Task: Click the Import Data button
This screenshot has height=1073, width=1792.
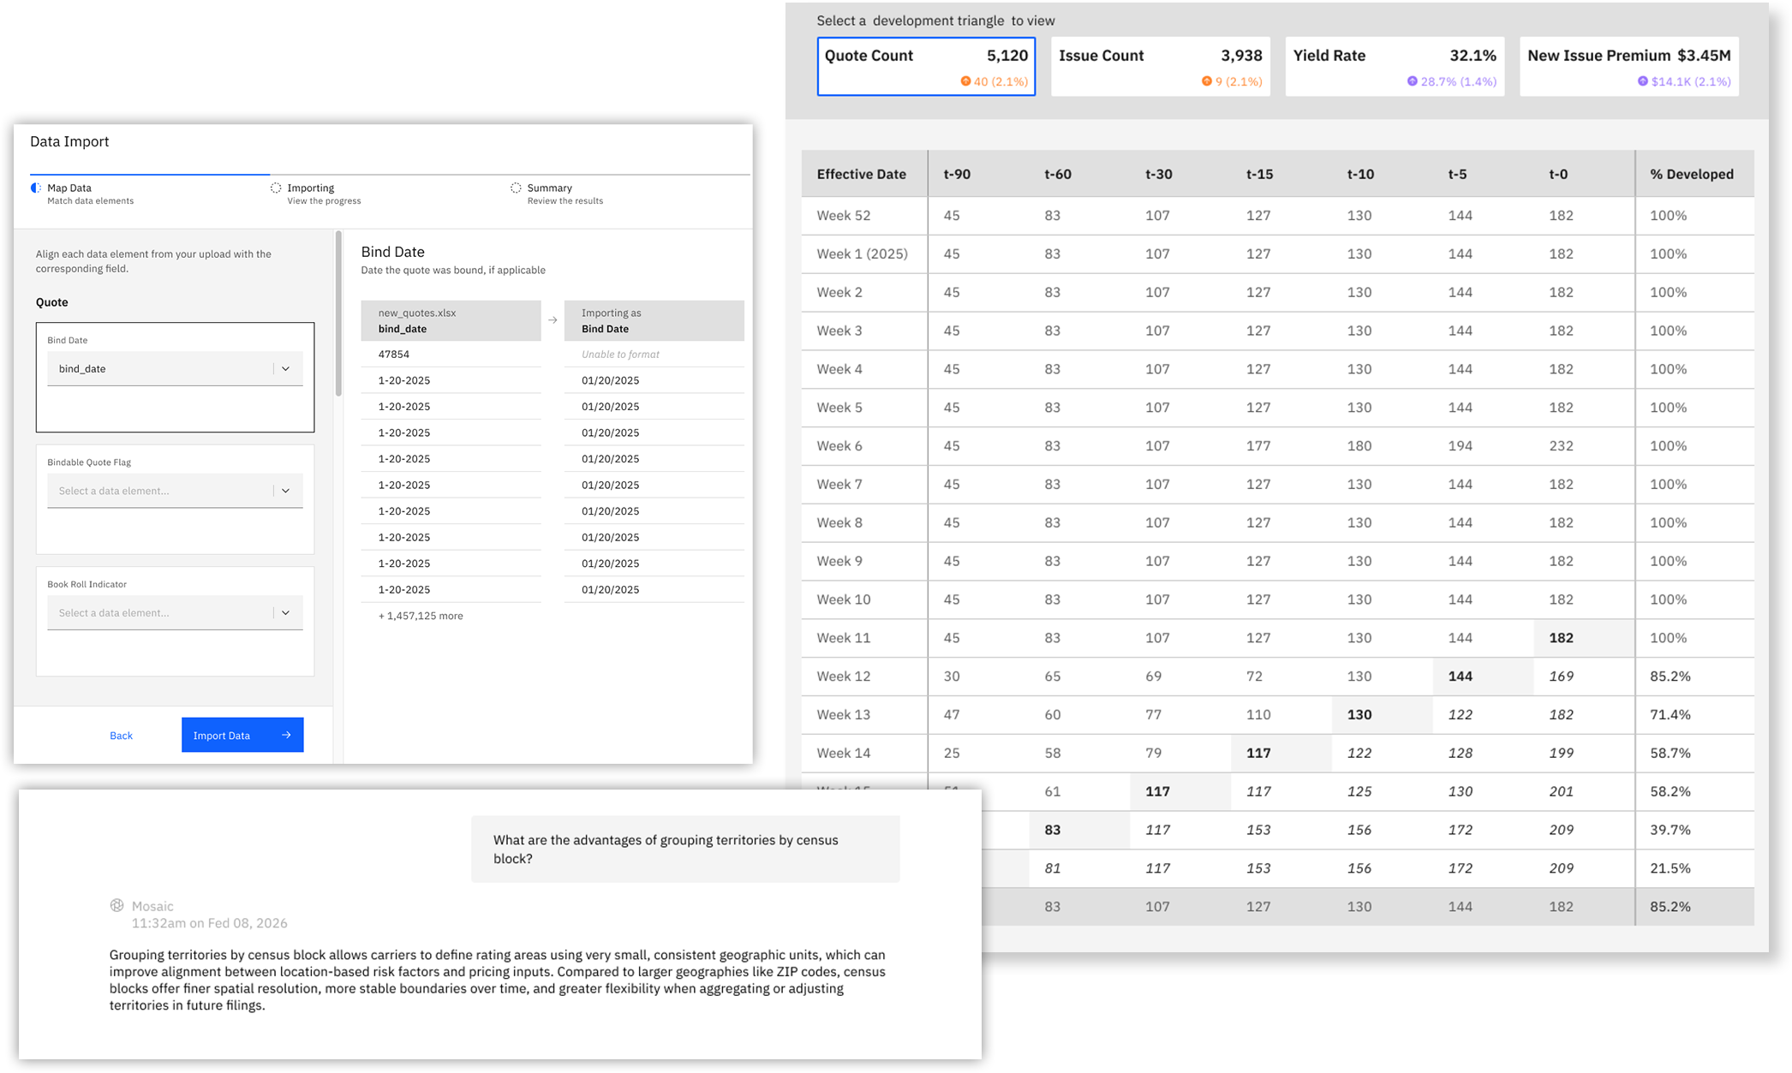Action: [x=242, y=735]
